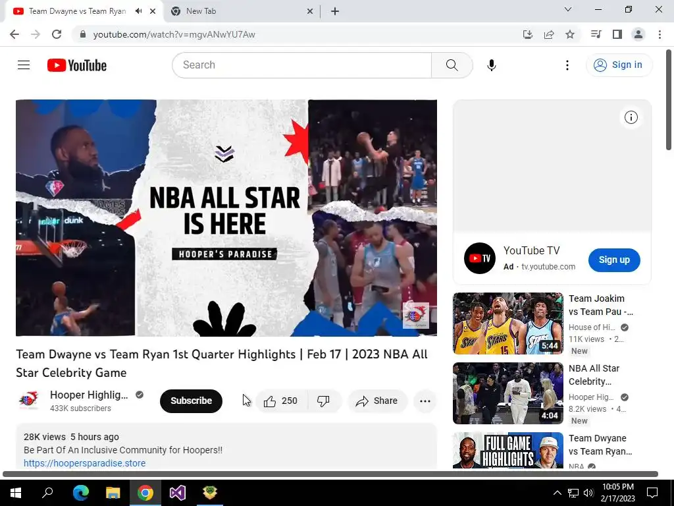Select the Team Dwayne vs Team Ryan tab
Viewport: 674px width, 506px height.
click(84, 12)
